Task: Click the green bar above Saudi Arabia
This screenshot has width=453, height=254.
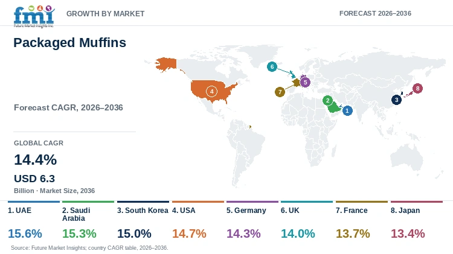Action: pos(88,202)
